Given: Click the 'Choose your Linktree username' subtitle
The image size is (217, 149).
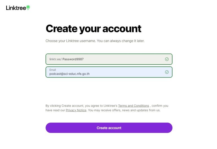Looking at the screenshot, I should 71,41.
